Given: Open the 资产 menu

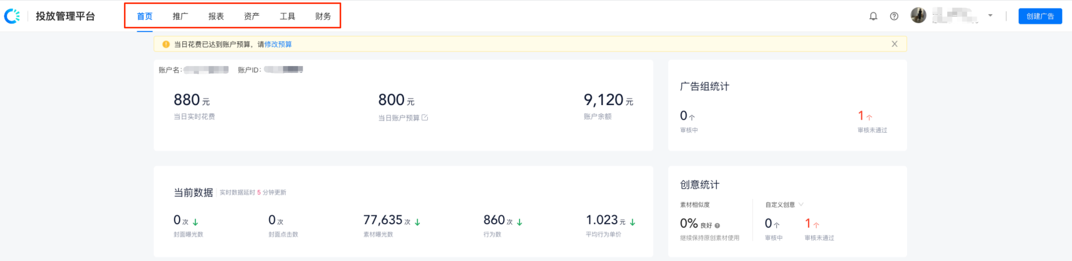Looking at the screenshot, I should coord(252,16).
